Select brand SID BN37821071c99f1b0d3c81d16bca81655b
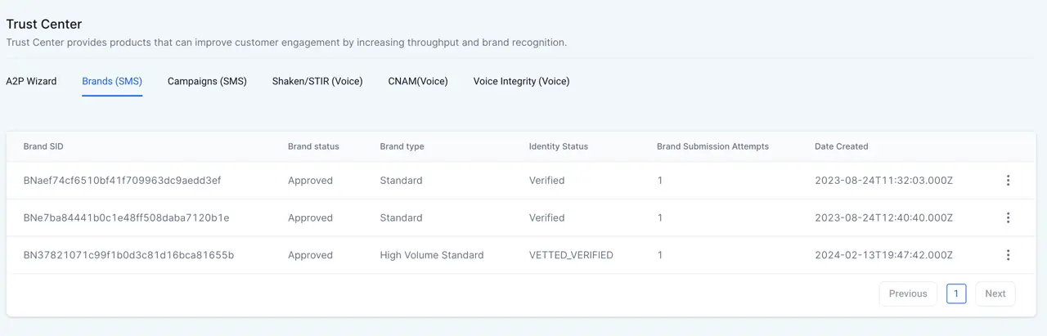 tap(129, 255)
